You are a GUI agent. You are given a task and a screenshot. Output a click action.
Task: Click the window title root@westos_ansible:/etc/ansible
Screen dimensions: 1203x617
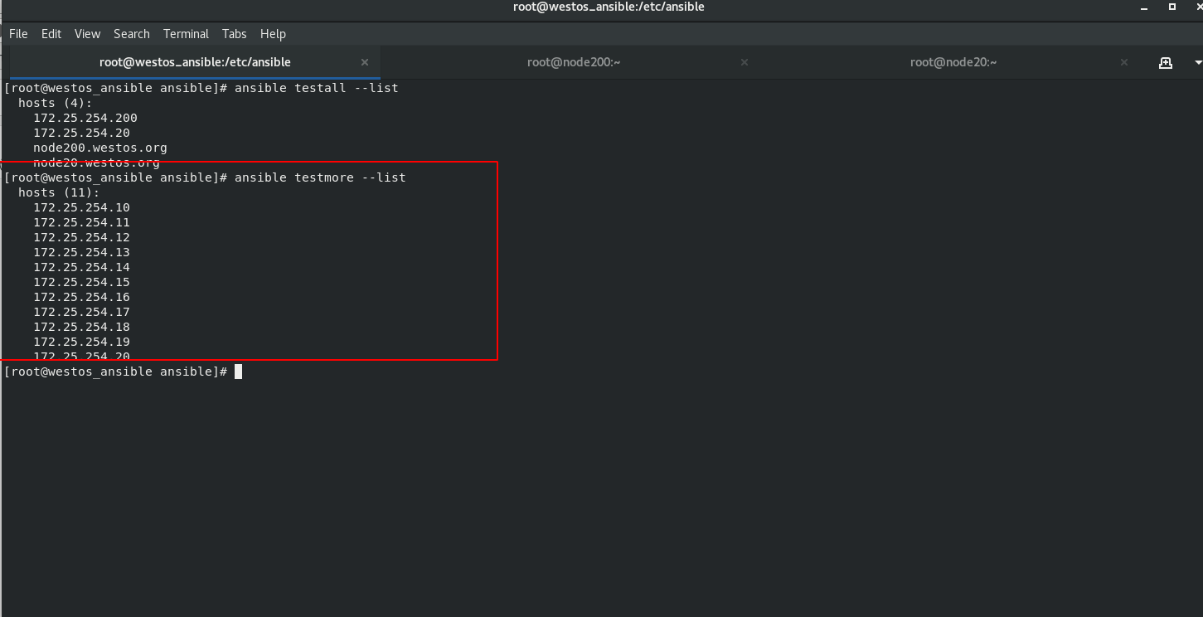(x=609, y=7)
